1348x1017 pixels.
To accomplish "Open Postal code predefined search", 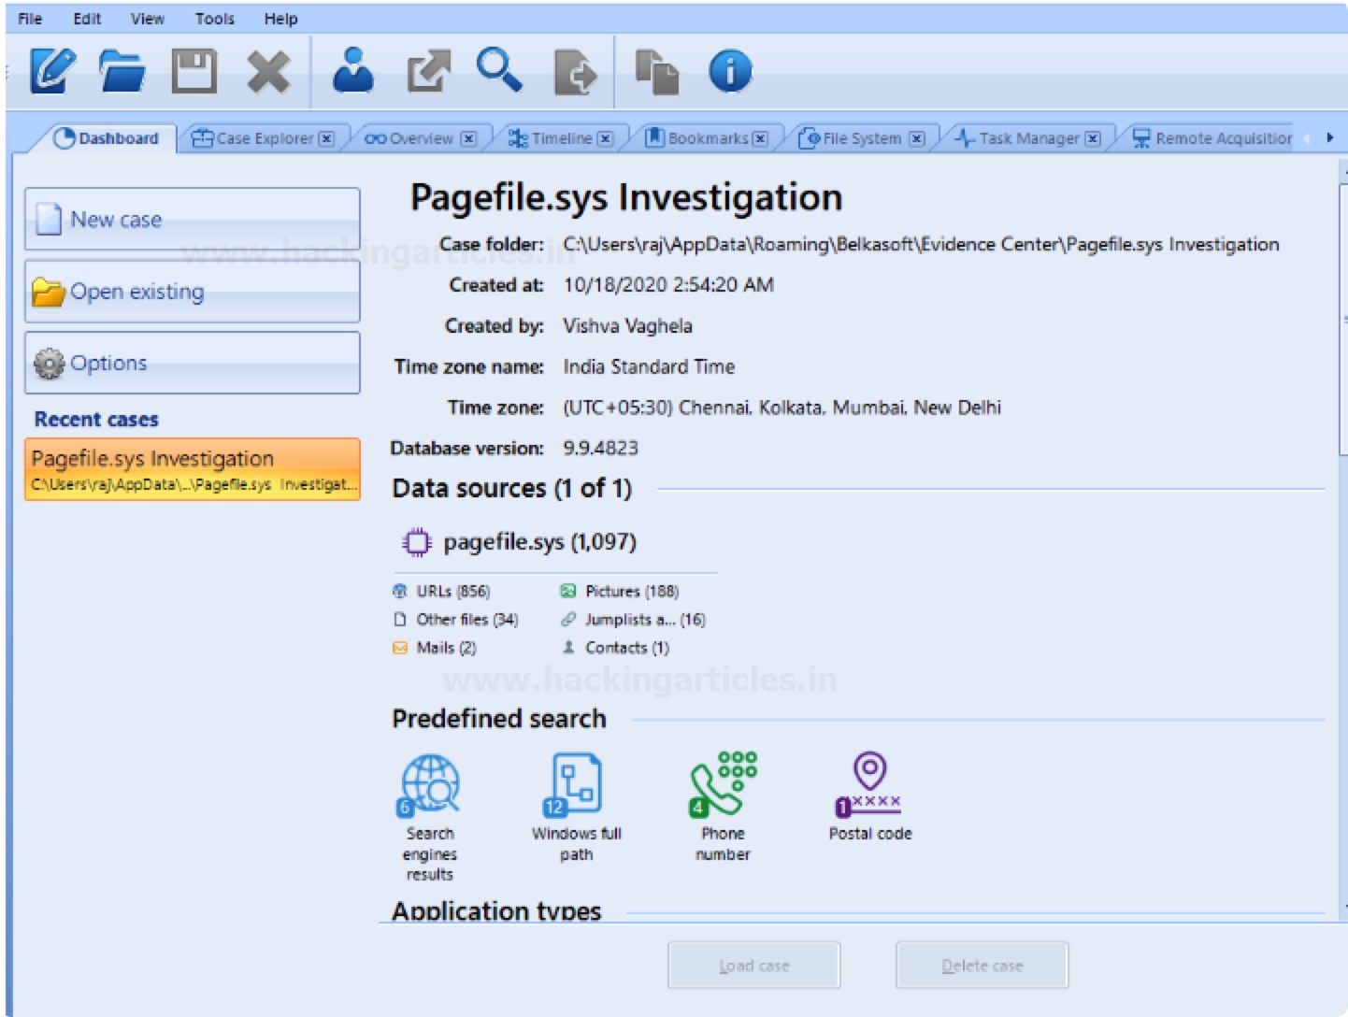I will [x=870, y=796].
